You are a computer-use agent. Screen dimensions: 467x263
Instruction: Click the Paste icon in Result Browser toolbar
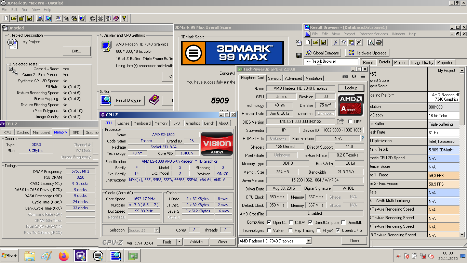coord(351,42)
